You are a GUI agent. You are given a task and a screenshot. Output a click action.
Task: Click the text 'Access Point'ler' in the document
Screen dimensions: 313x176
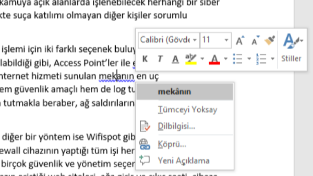[86, 63]
